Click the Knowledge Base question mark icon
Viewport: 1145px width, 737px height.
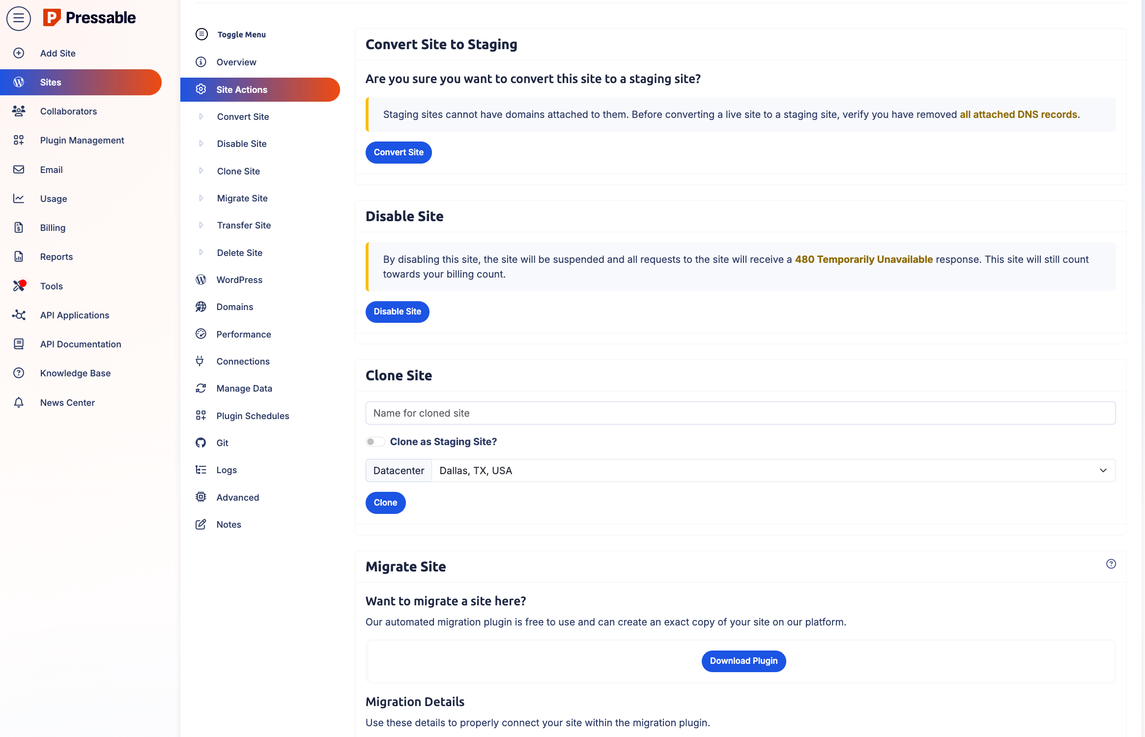coord(19,373)
